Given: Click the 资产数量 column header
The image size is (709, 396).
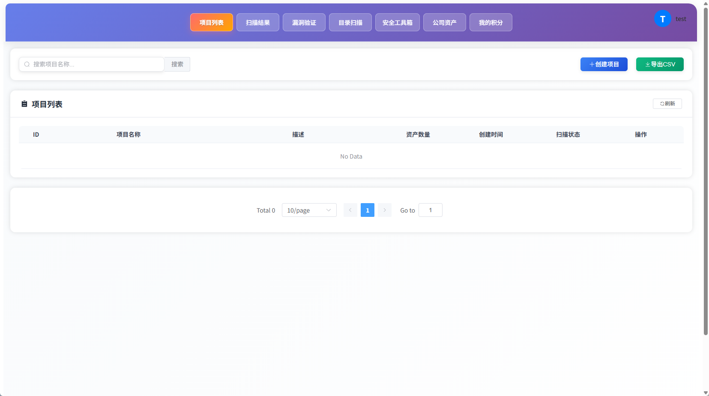Looking at the screenshot, I should 418,135.
